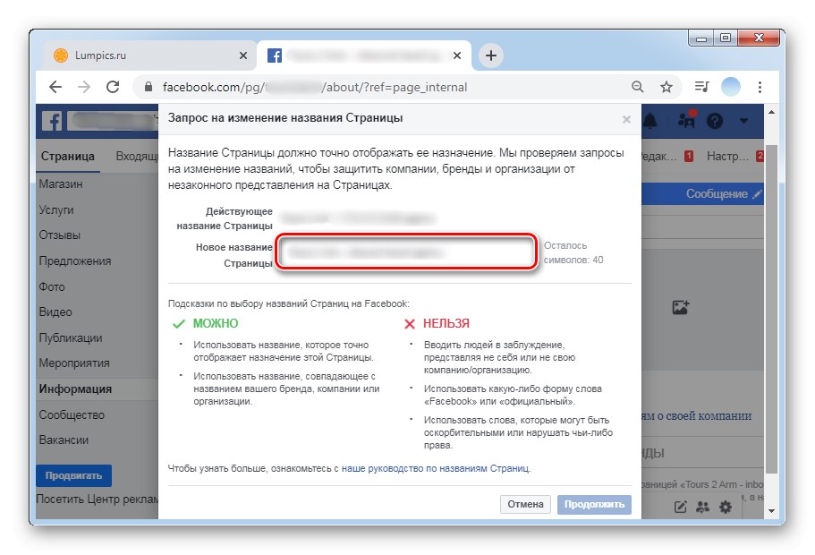The height and width of the screenshot is (555, 815).
Task: Click the Отмена button
Action: pos(525,504)
